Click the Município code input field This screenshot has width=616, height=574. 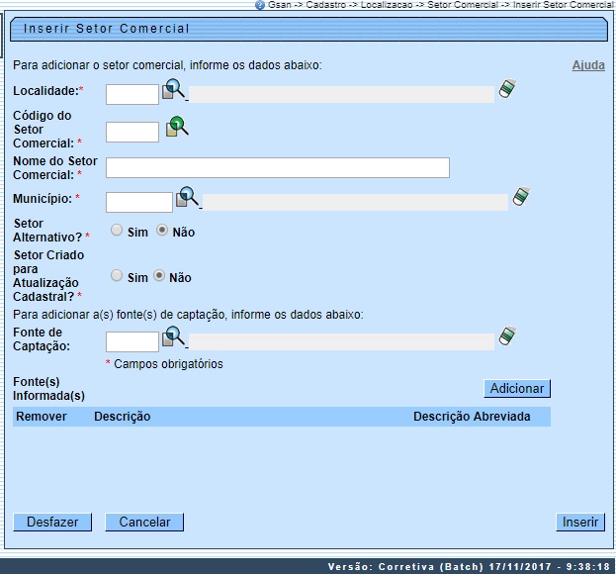[x=138, y=202]
